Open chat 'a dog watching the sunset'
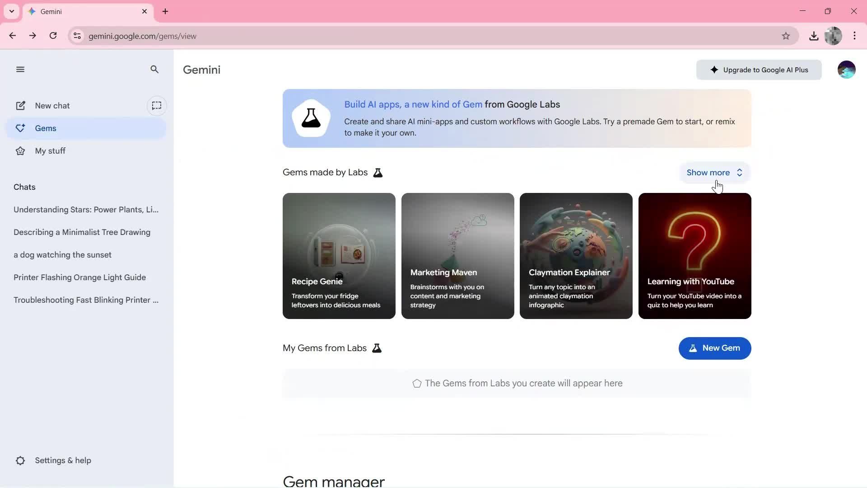The height and width of the screenshot is (488, 867). tap(62, 255)
